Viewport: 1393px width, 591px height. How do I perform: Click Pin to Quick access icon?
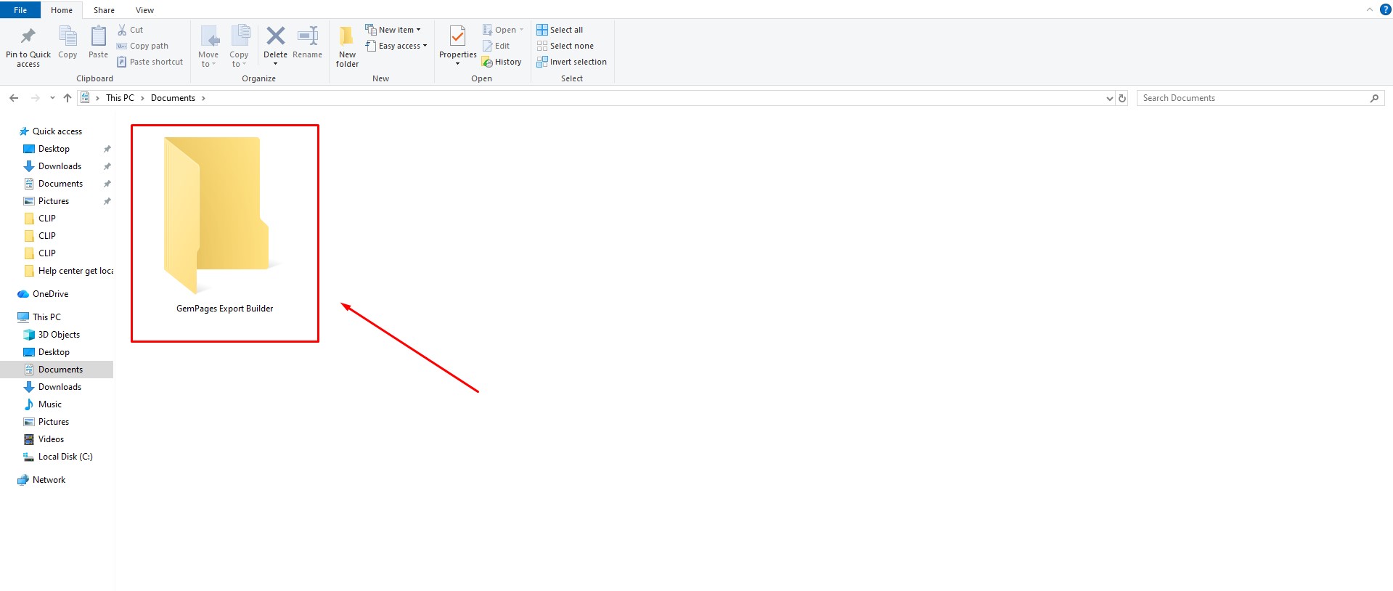point(28,36)
